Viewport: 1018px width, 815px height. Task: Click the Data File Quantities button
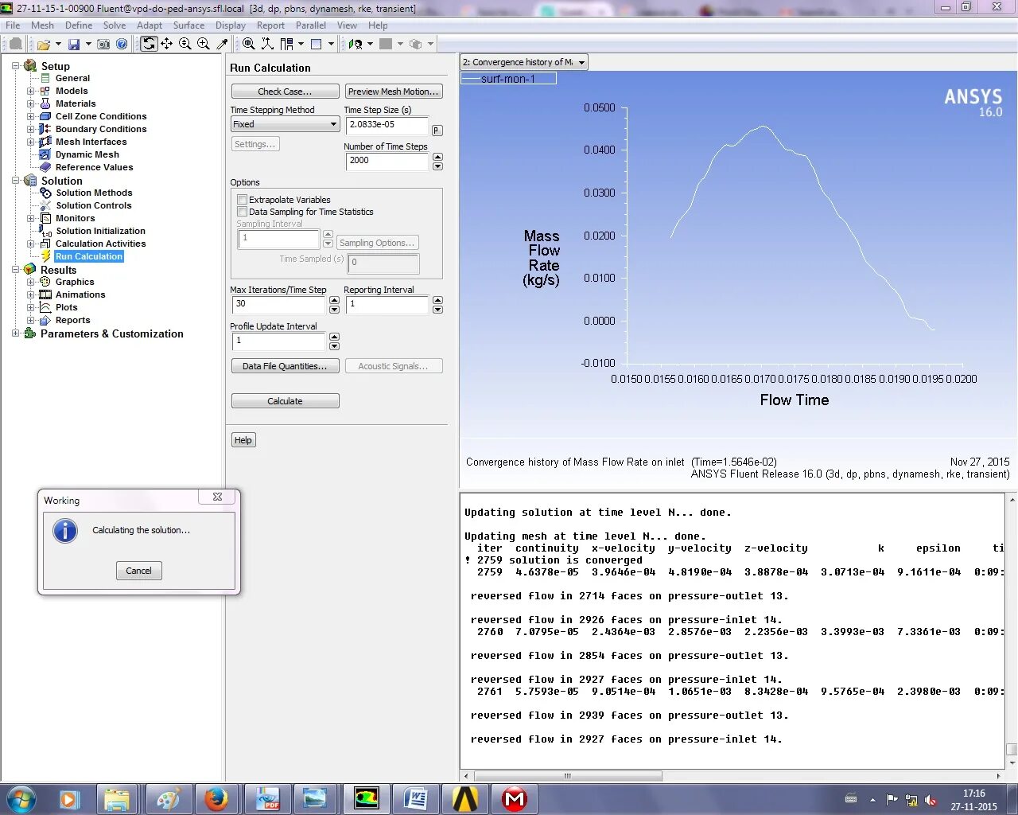(286, 366)
